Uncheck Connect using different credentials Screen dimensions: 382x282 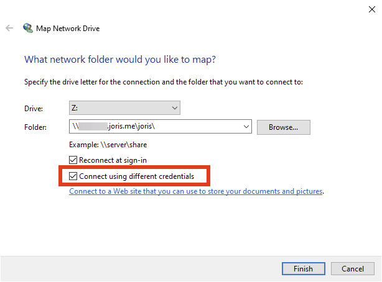[74, 176]
